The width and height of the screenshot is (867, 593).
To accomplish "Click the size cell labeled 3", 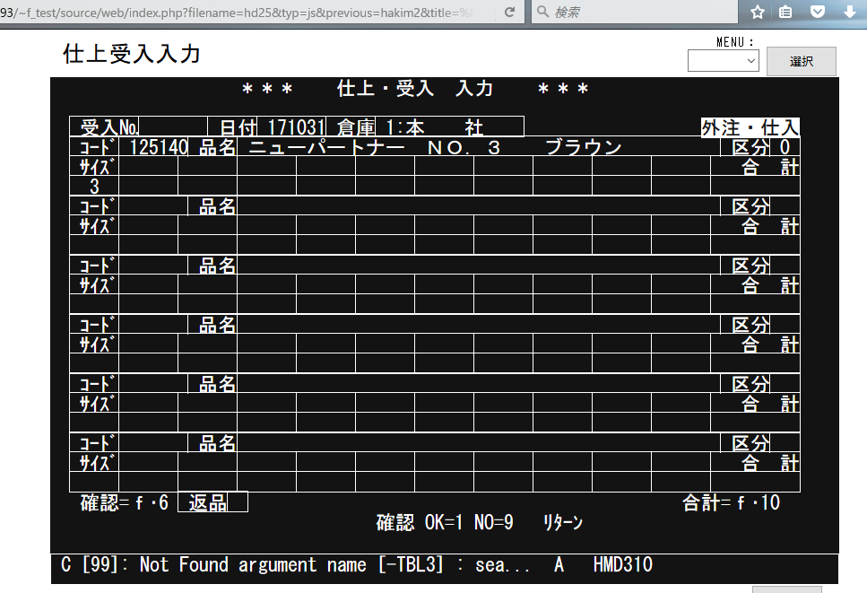I will tap(94, 187).
